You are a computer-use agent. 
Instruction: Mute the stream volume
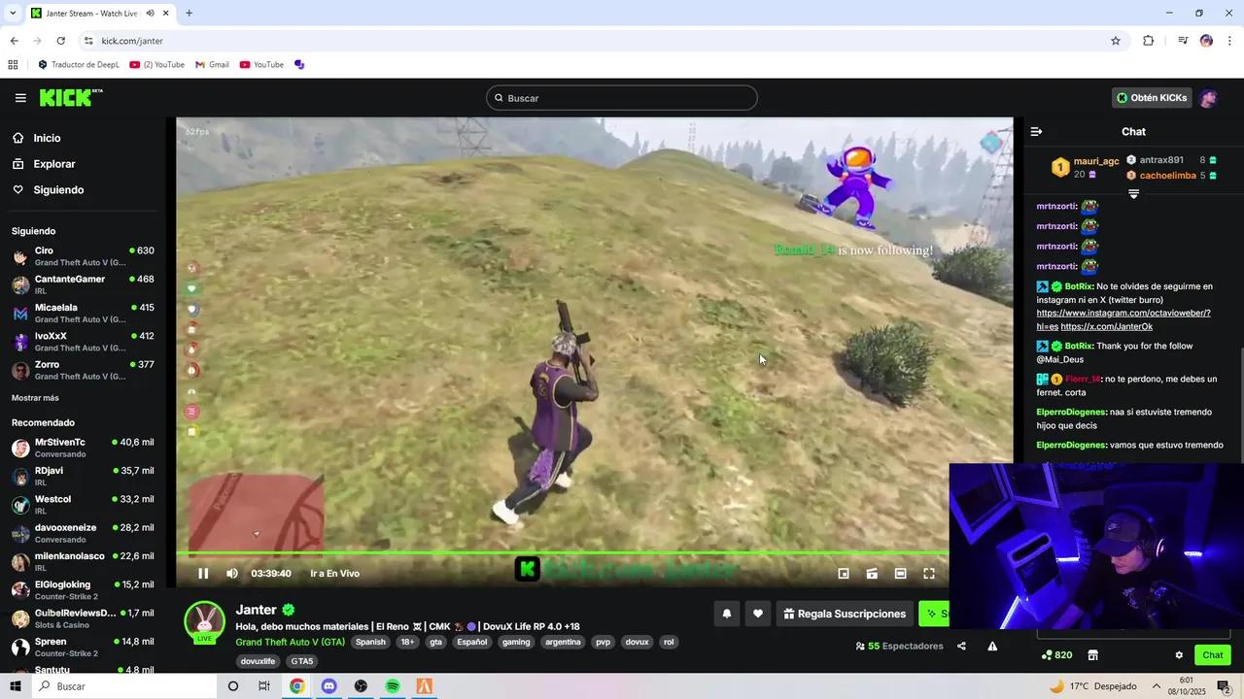point(232,574)
